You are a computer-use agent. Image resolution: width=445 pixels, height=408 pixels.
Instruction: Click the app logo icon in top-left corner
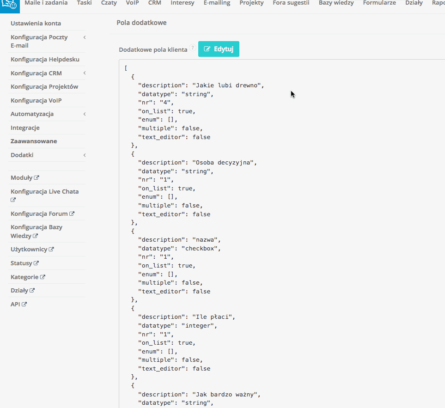(9, 6)
